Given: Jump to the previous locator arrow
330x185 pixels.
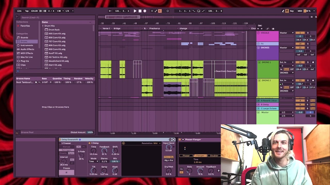Looking at the screenshot, I should (x=258, y=29).
